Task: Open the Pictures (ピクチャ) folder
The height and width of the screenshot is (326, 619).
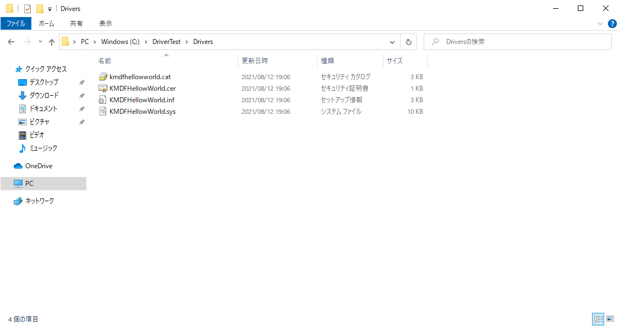Action: pos(39,122)
